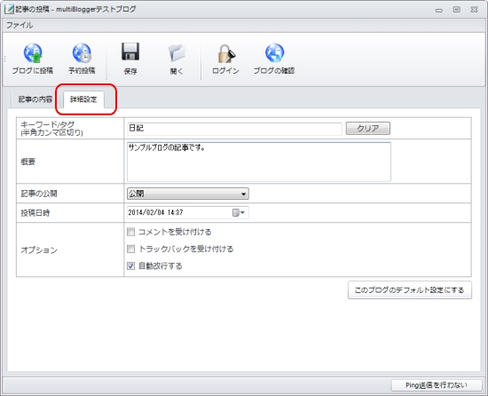This screenshot has height=396, width=488.
Task: Open the ブログの確認 globe icon
Action: click(274, 52)
